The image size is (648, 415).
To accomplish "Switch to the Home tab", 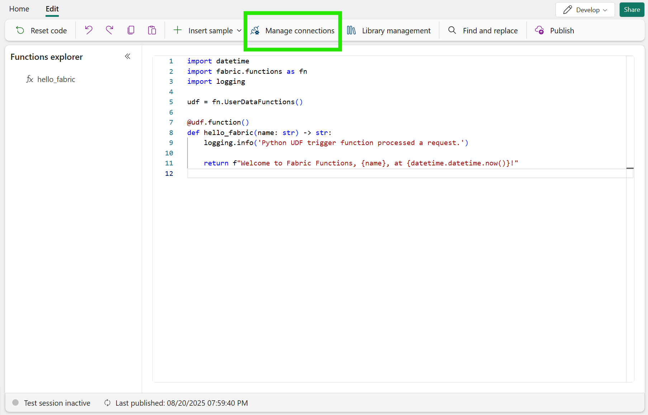I will pos(19,9).
